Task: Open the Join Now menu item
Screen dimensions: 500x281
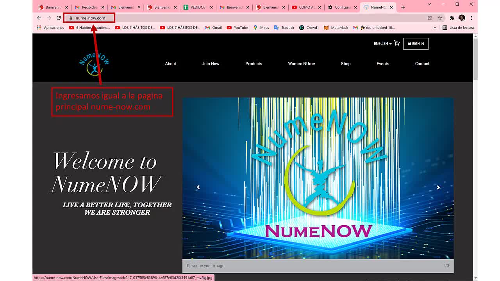Action: [211, 64]
